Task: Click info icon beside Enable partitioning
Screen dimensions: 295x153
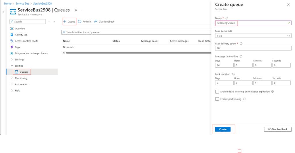Action: tap(244, 99)
